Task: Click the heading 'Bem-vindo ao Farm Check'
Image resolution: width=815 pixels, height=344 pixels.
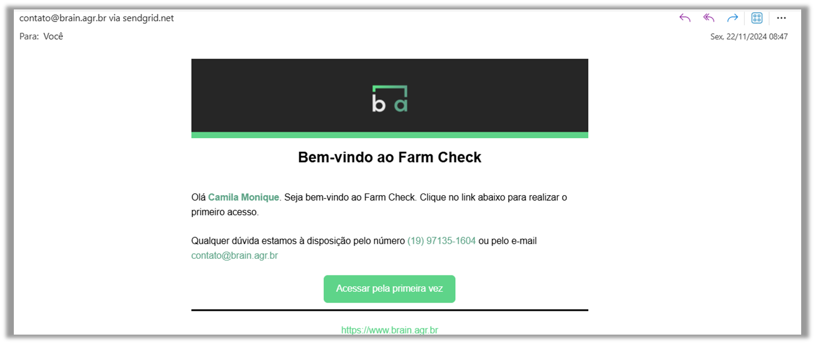Action: [x=390, y=157]
